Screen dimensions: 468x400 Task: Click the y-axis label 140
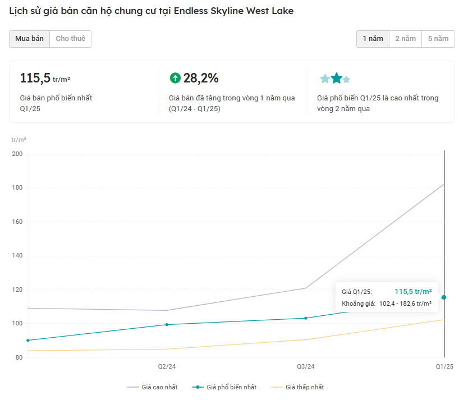point(17,256)
